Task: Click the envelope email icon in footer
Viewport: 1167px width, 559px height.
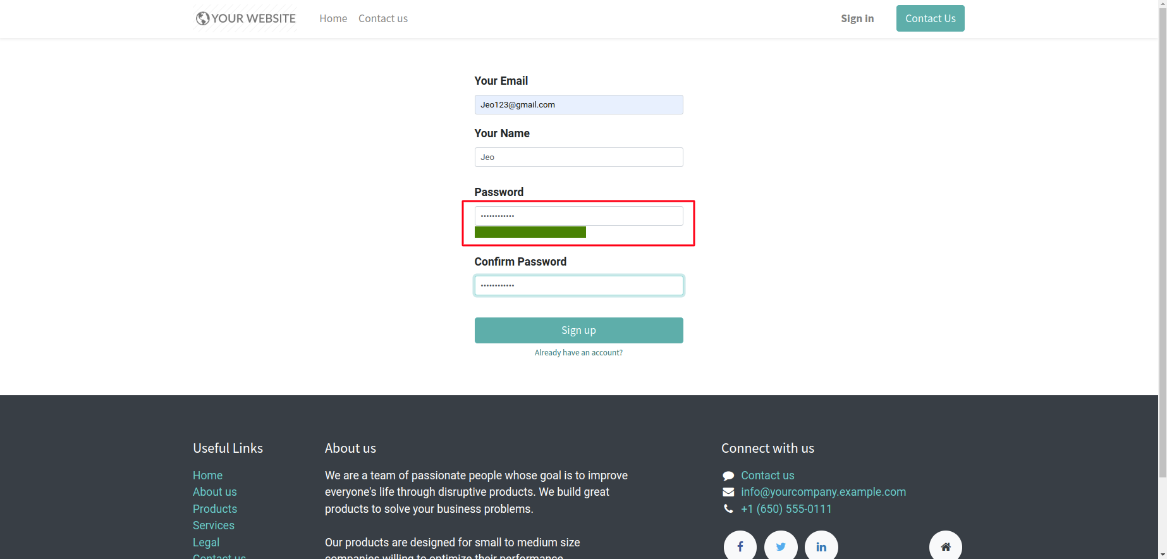Action: point(728,492)
